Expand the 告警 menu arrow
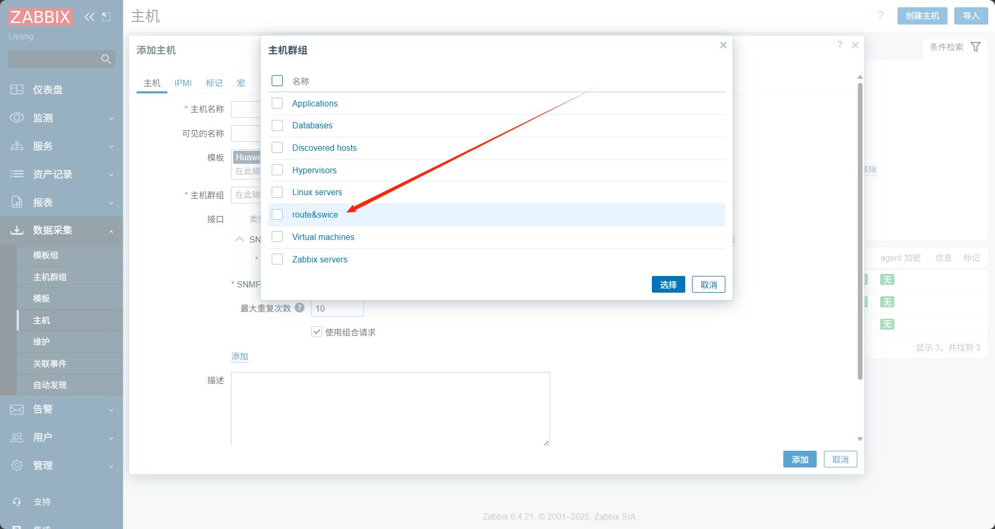 coord(111,410)
